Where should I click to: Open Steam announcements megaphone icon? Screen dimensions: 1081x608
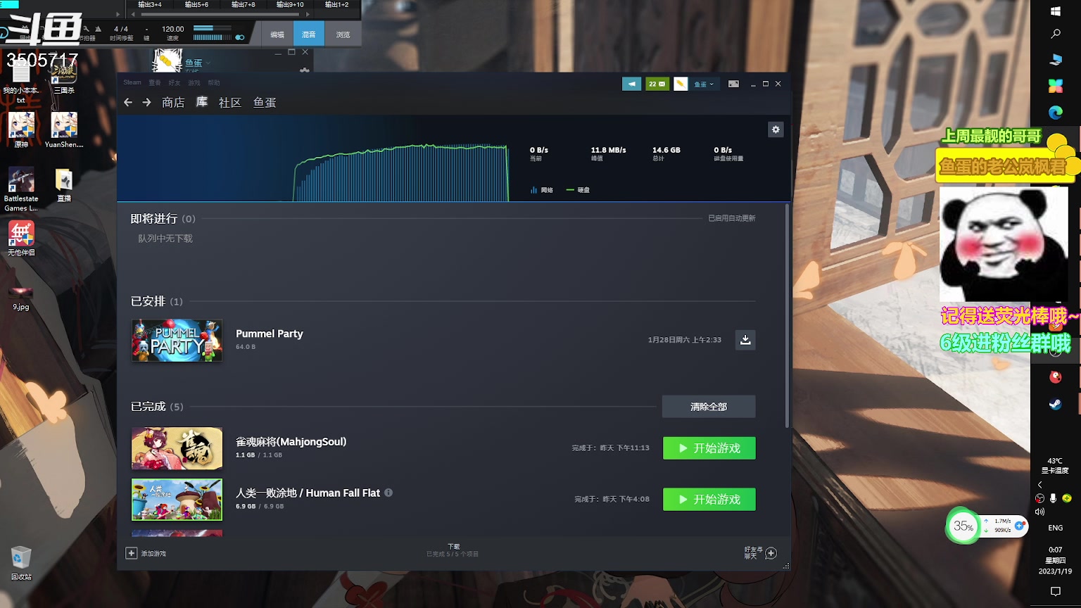(631, 84)
